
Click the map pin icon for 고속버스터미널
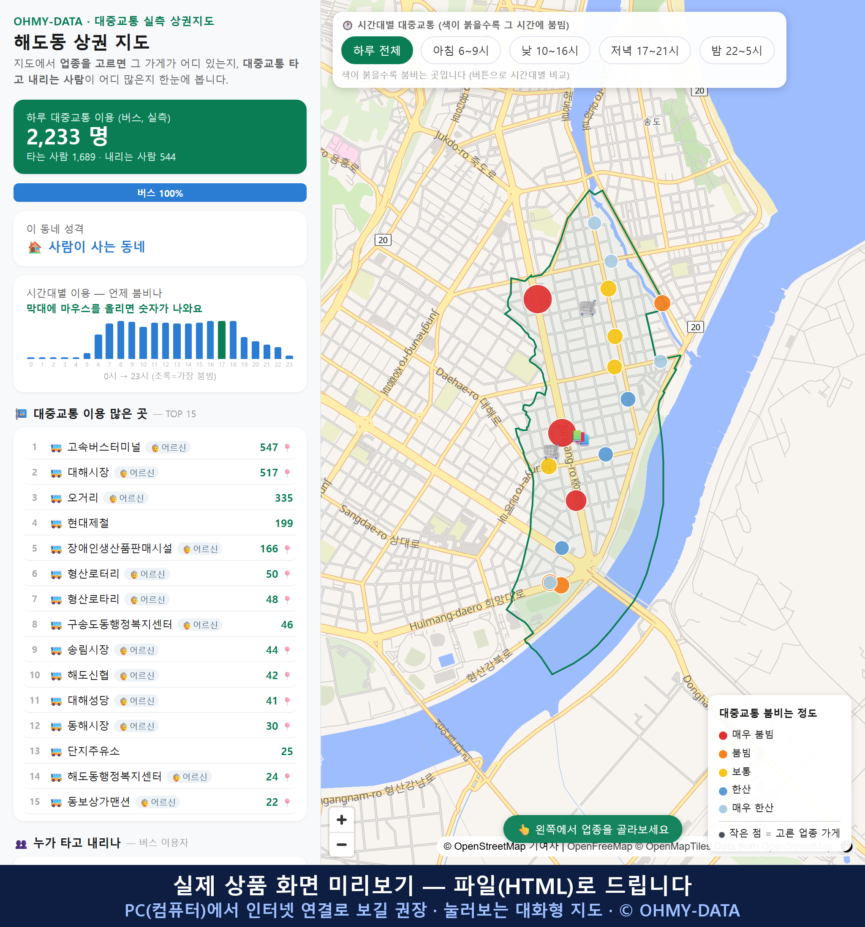click(287, 448)
